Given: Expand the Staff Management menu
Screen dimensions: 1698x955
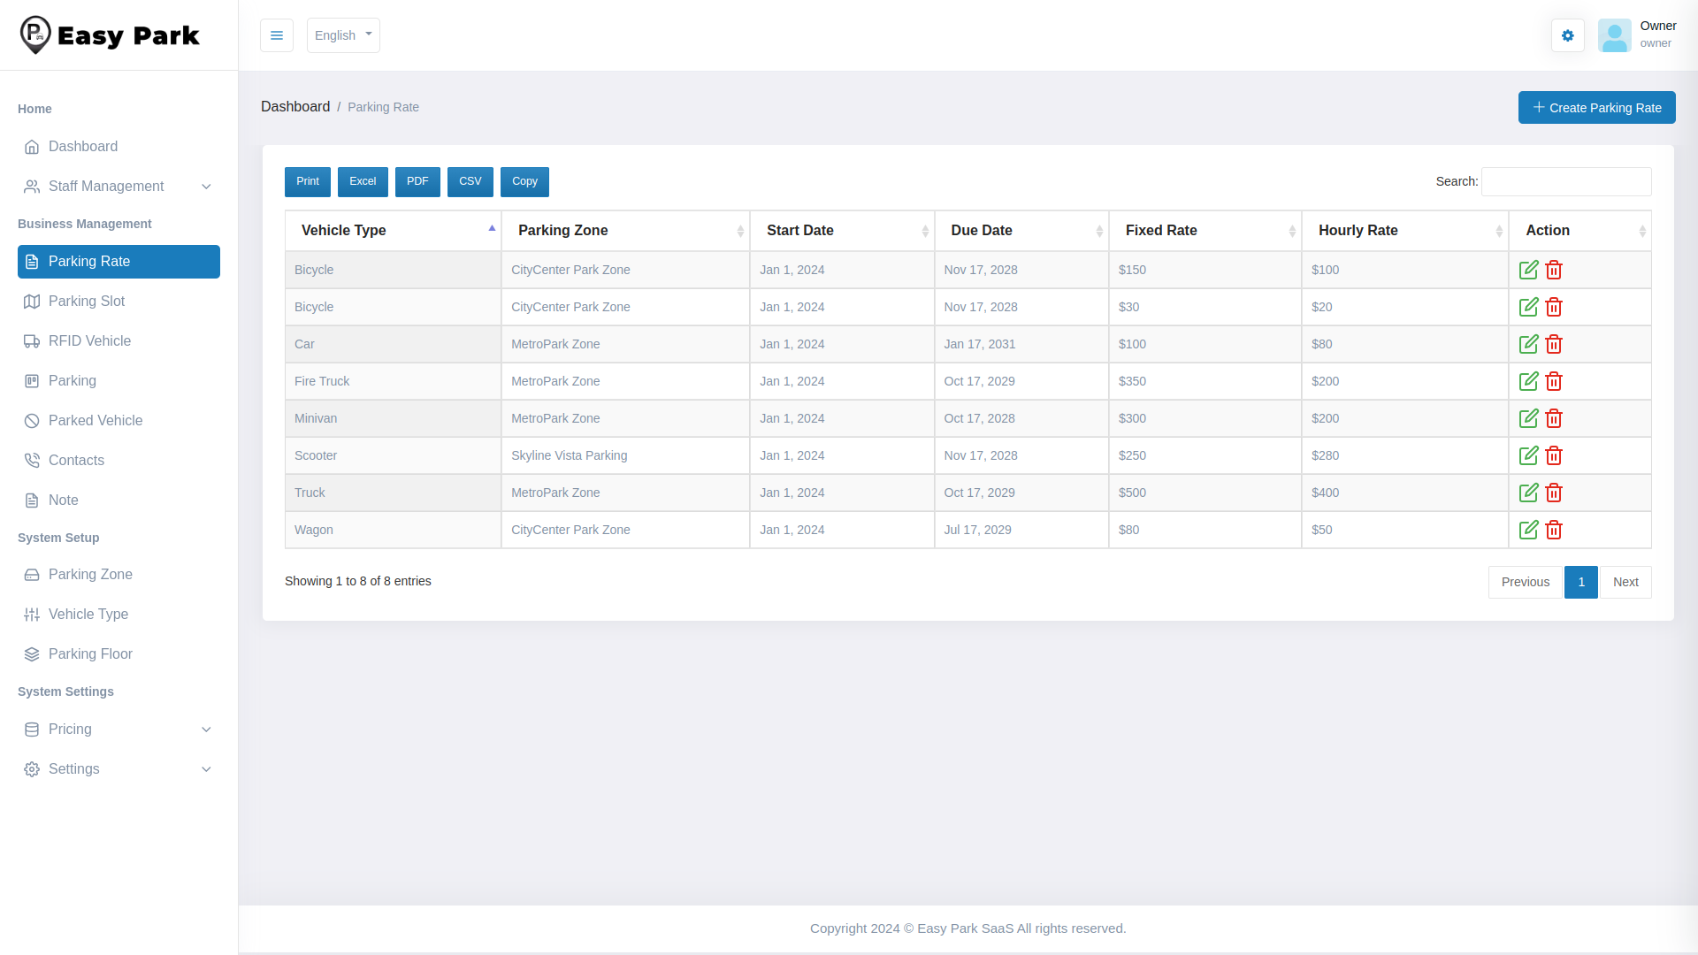Looking at the screenshot, I should pos(106,186).
